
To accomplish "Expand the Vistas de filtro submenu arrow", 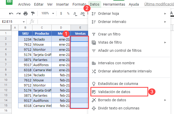I will (165, 42).
